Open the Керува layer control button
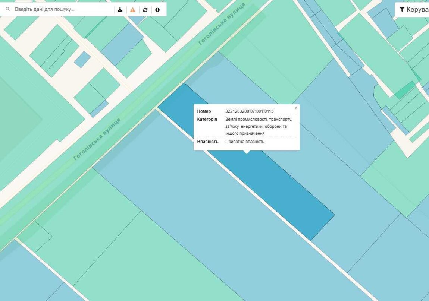The height and width of the screenshot is (301, 429). 413,10
